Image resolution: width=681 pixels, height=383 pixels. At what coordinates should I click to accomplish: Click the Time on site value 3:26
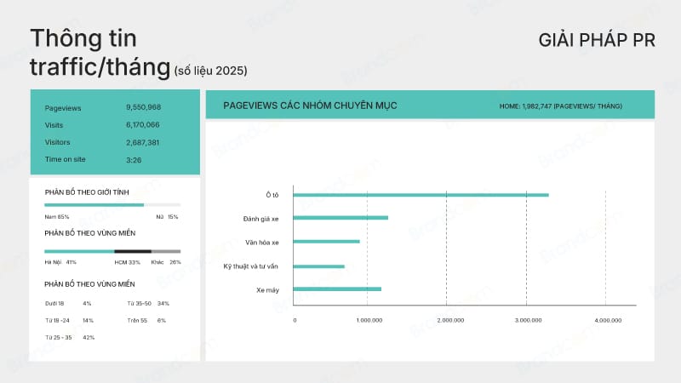[134, 159]
